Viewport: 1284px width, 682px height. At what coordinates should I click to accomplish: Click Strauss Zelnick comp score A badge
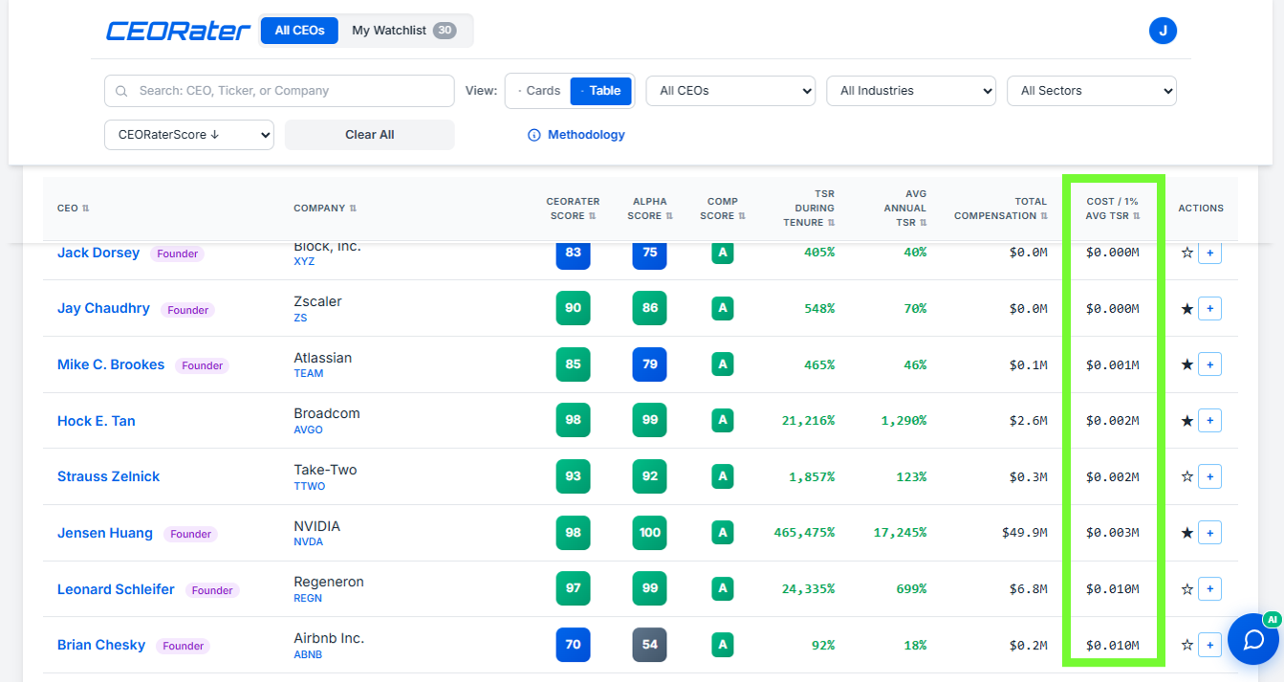click(723, 476)
